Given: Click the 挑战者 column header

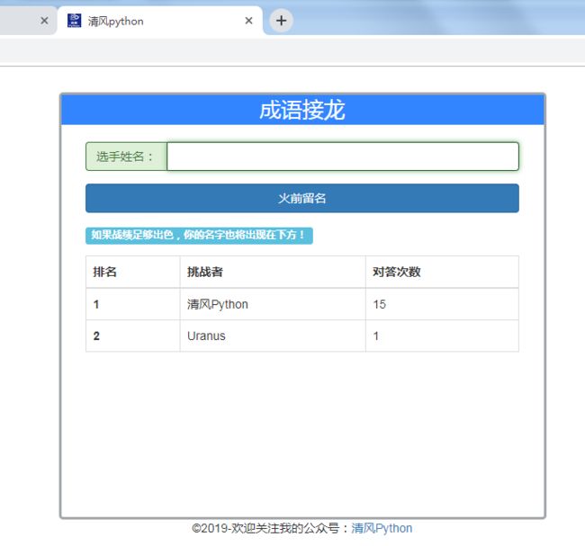Looking at the screenshot, I should click(x=273, y=272).
